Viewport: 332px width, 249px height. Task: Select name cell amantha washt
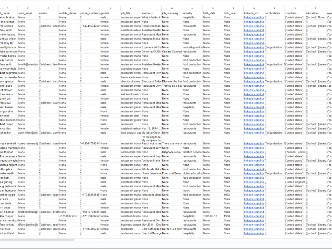9,161
